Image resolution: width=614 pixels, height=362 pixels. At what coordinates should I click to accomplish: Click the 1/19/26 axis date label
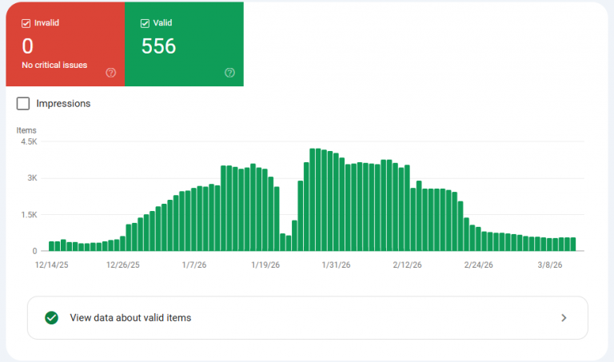coord(265,265)
